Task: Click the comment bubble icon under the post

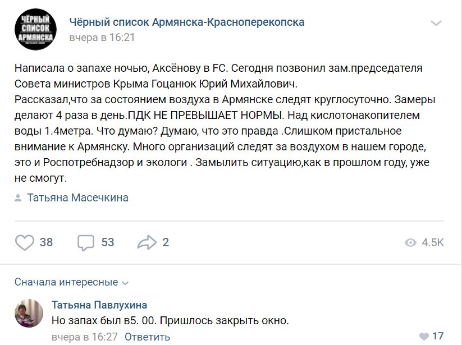Action: [x=86, y=242]
